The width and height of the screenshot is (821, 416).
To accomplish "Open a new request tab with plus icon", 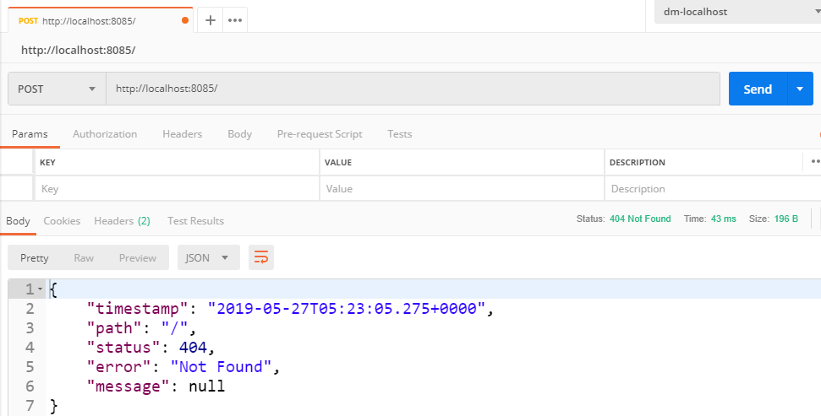I will (x=211, y=20).
